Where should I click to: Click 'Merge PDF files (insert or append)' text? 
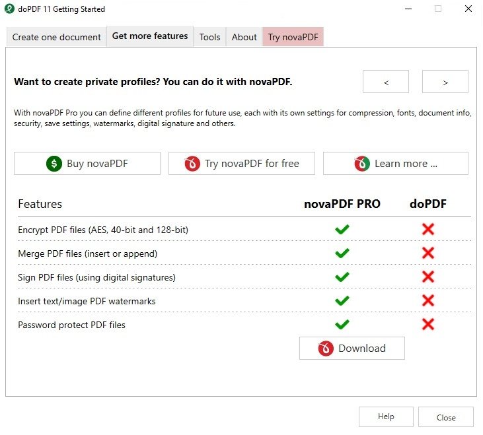(x=87, y=253)
